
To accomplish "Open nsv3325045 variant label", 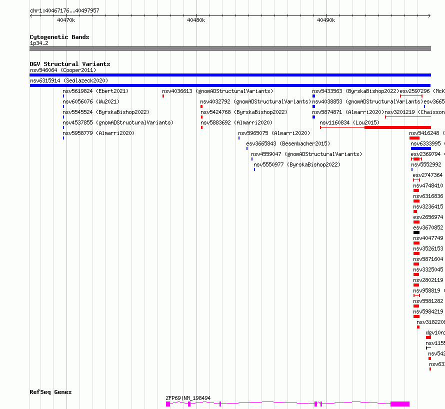I will pyautogui.click(x=428, y=269).
